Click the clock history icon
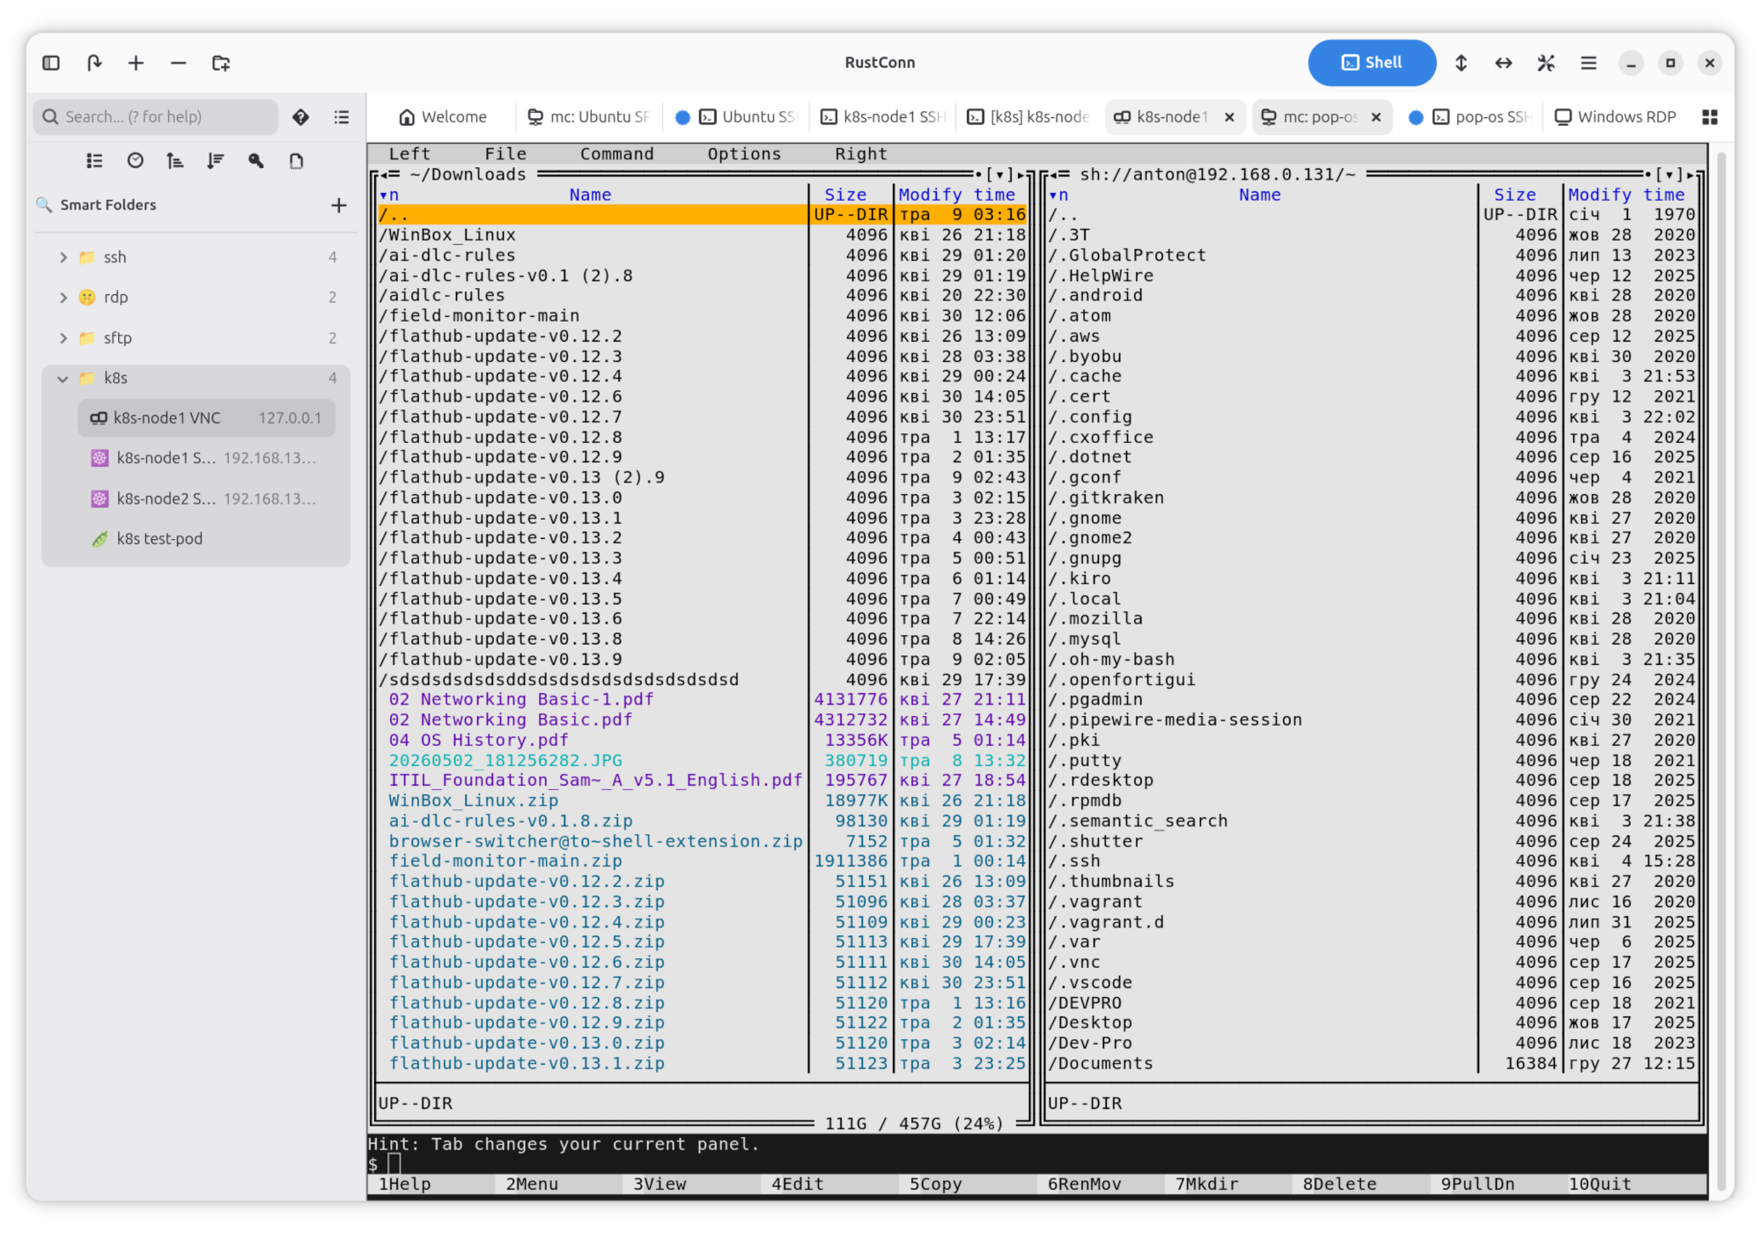This screenshot has width=1761, height=1233. point(135,160)
